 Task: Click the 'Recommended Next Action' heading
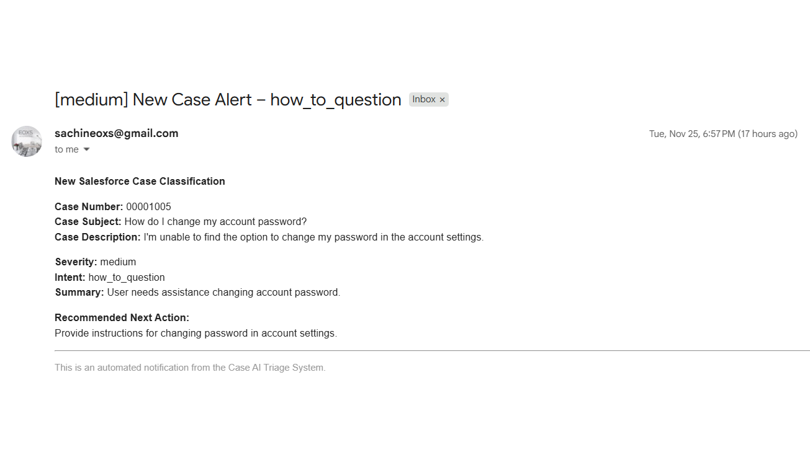[x=122, y=317]
